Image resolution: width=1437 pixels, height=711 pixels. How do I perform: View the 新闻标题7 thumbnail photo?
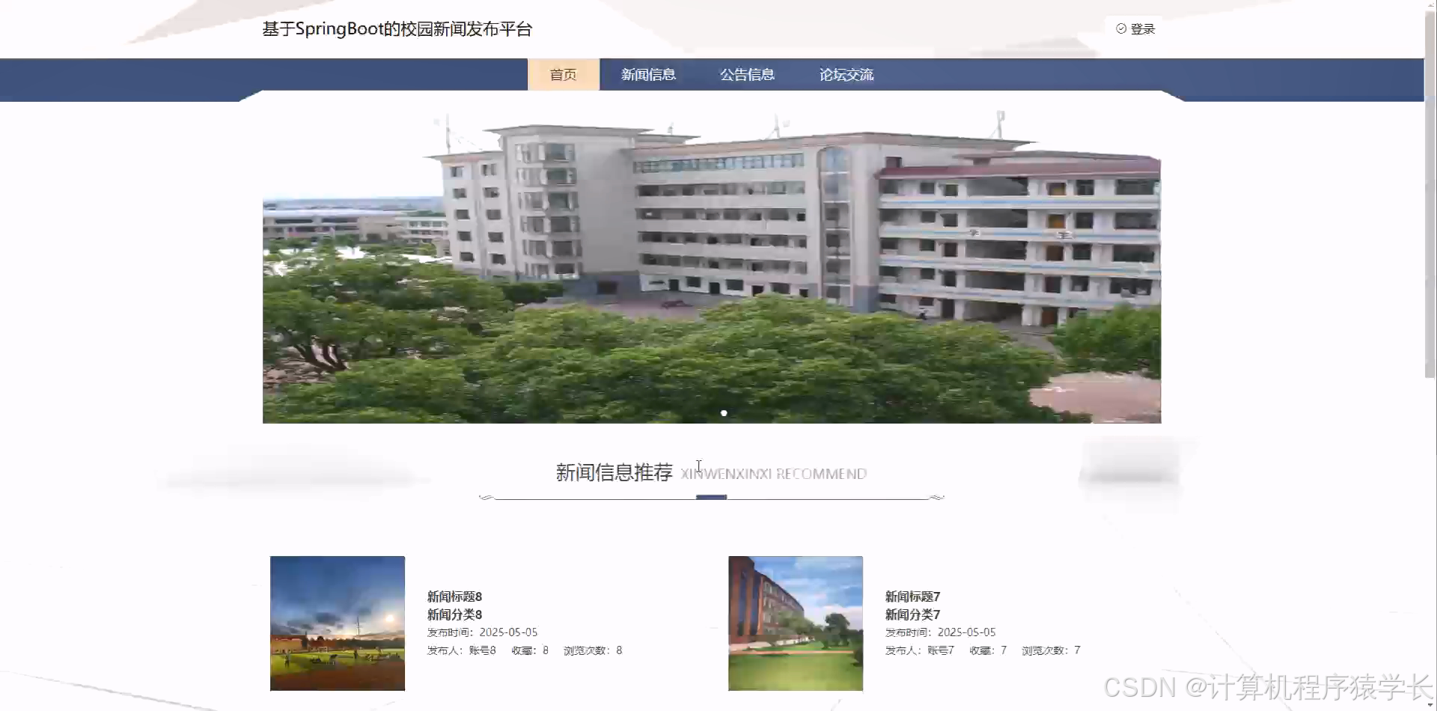pos(795,623)
